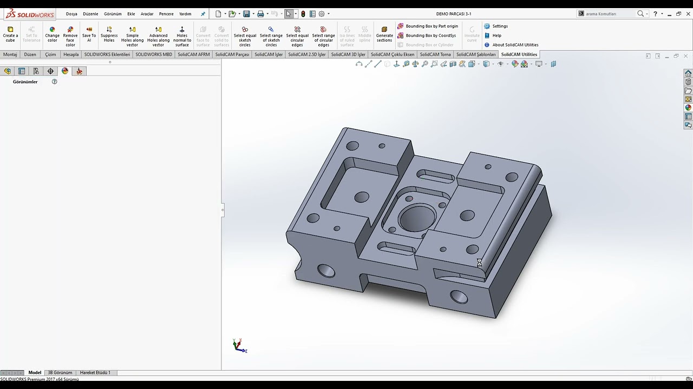Click the Select cursor tool
Image resolution: width=693 pixels, height=389 pixels.
[x=289, y=14]
